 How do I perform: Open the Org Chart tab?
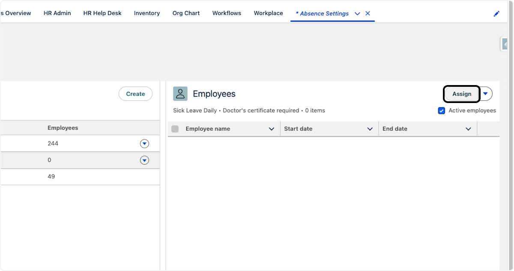[186, 13]
